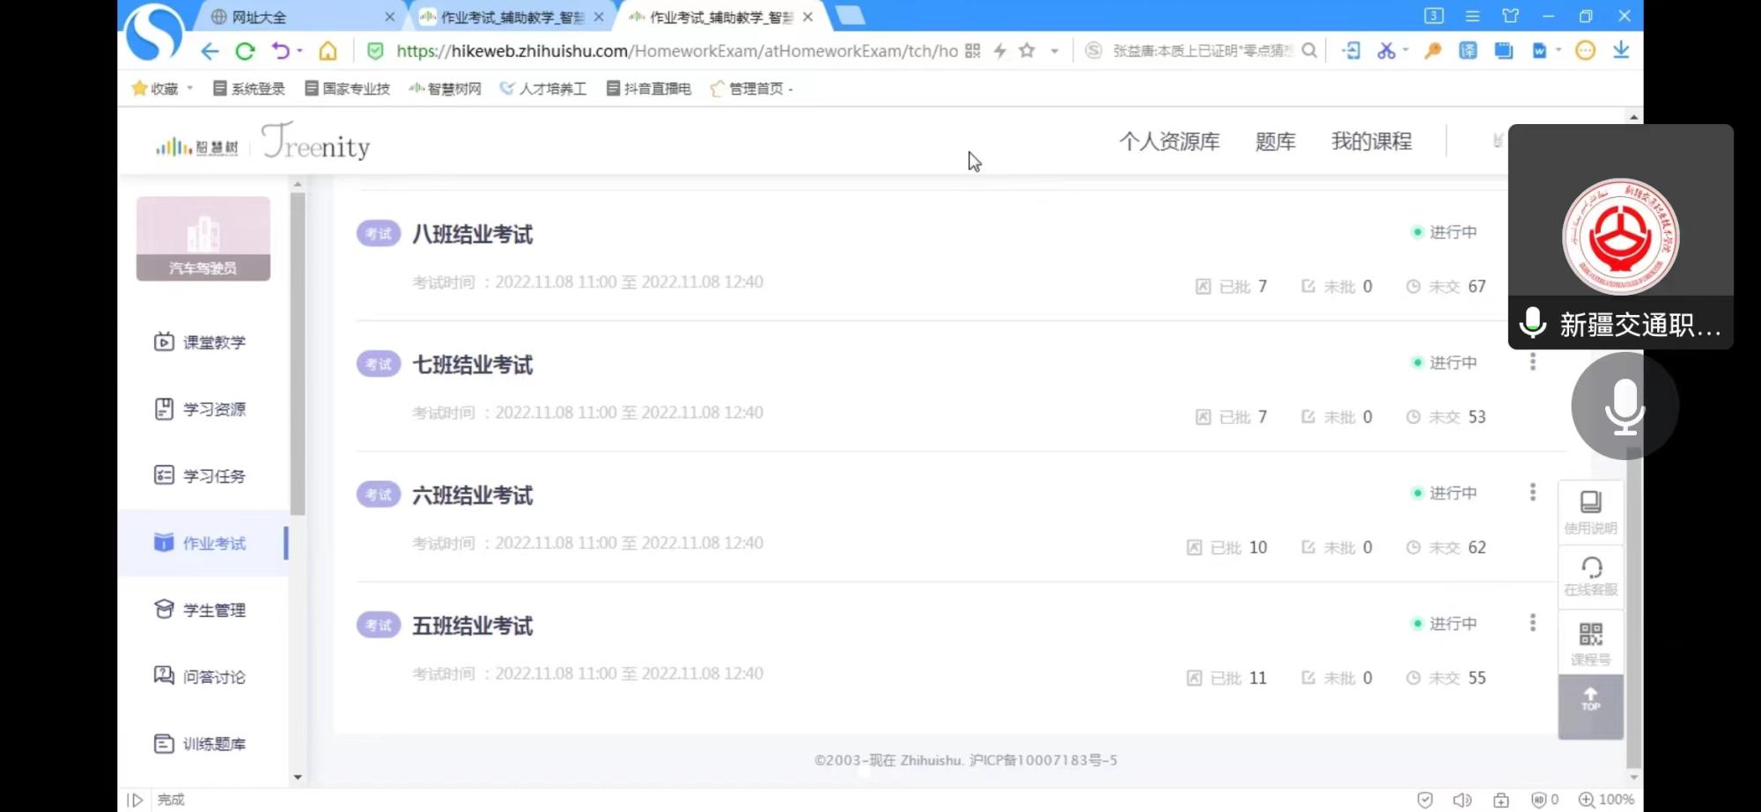Click the bookmark star icon in address bar
The height and width of the screenshot is (812, 1761).
[1027, 51]
